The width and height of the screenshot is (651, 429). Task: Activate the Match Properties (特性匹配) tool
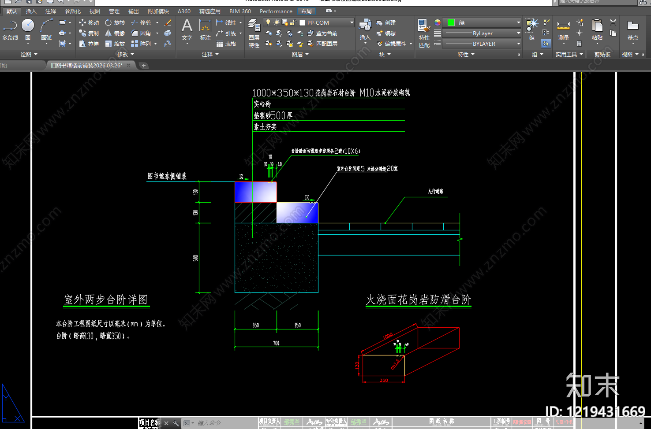pos(424,33)
